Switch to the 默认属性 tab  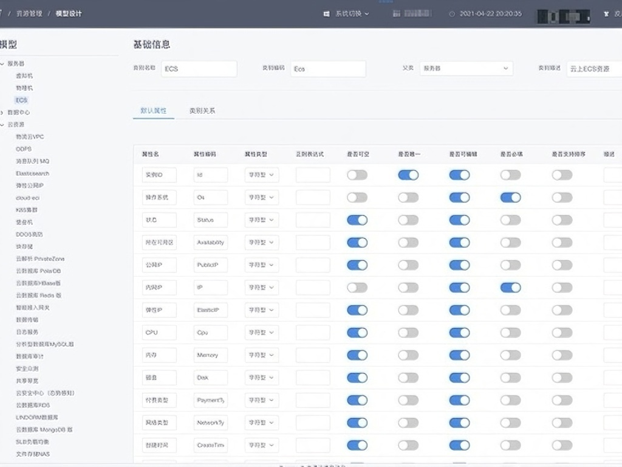coord(154,111)
